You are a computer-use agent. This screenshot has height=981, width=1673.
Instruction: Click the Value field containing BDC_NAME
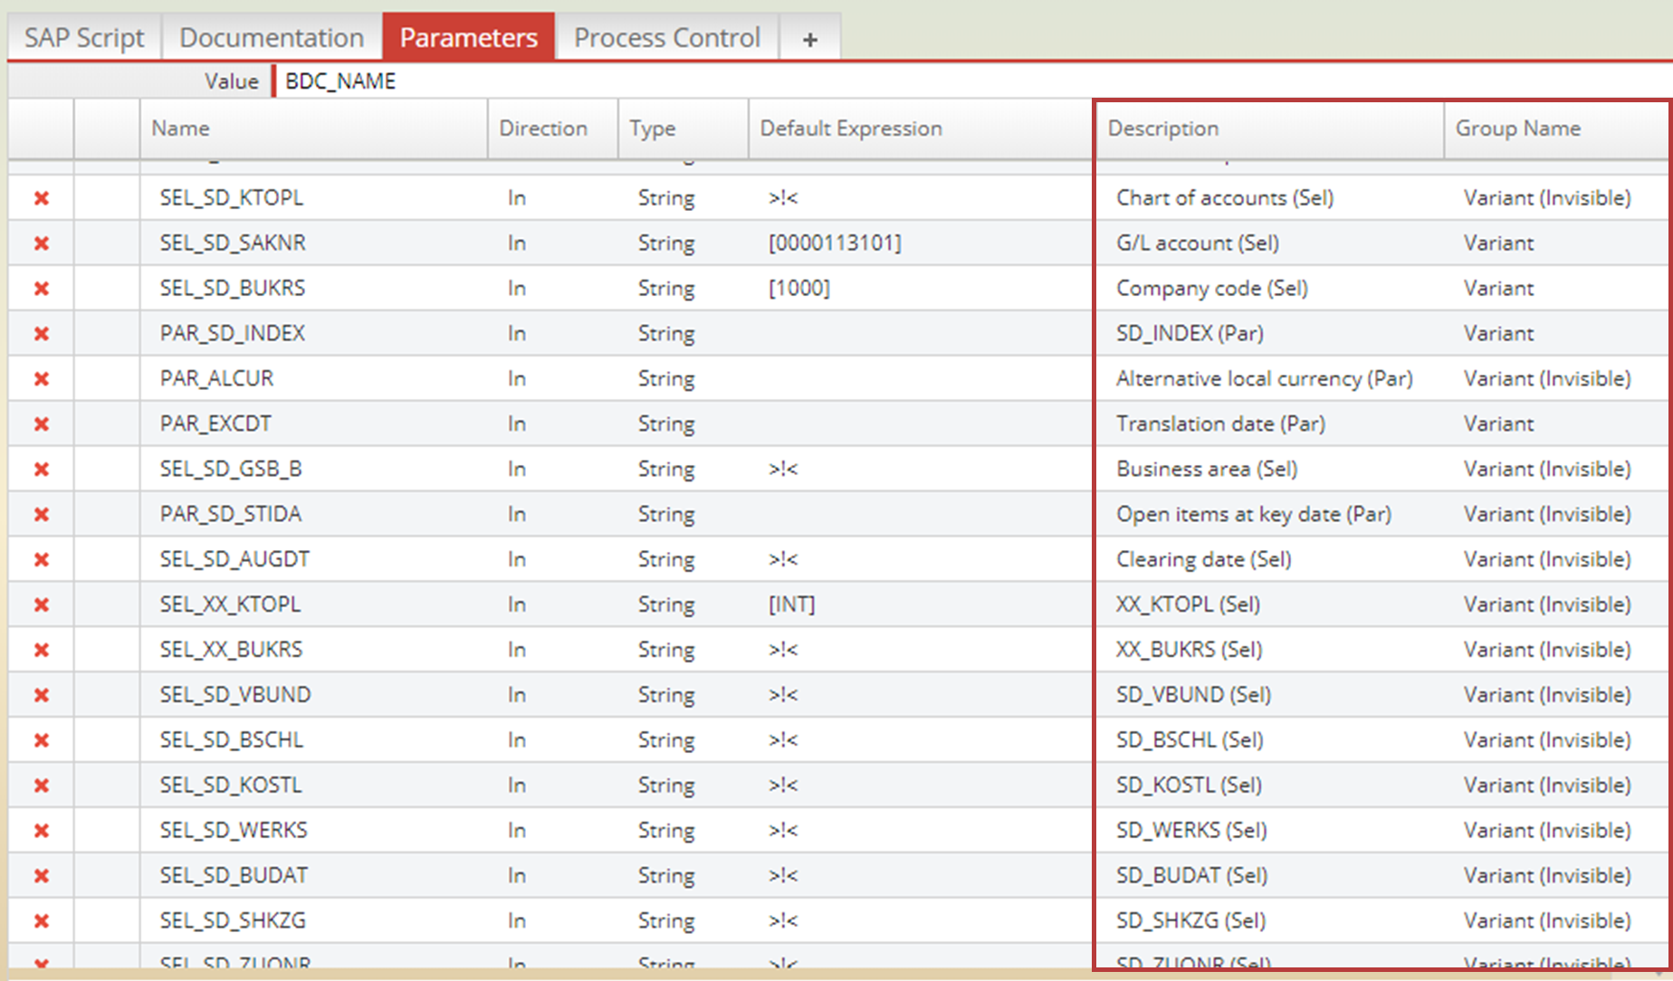(973, 81)
